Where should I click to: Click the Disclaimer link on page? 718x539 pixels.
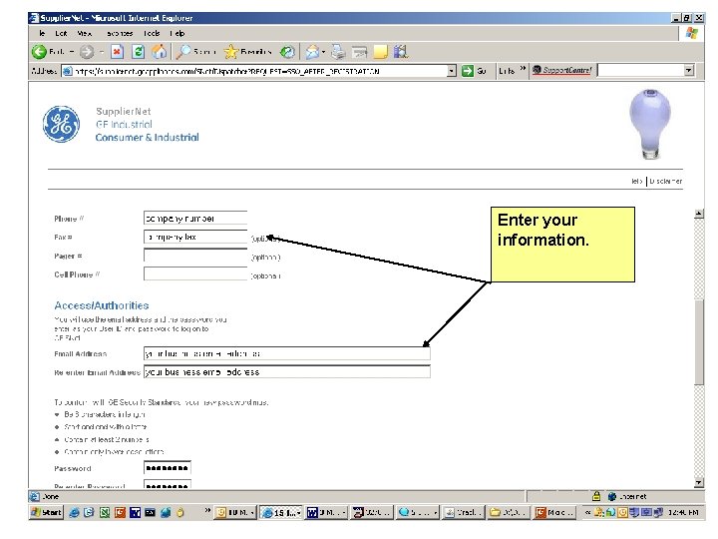pyautogui.click(x=666, y=181)
